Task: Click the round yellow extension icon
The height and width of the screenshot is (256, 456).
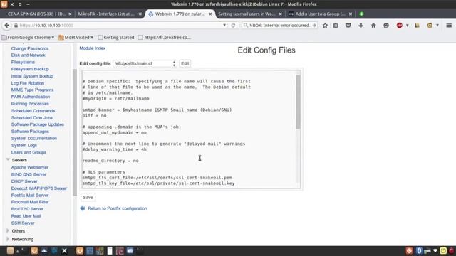Action: pyautogui.click(x=430, y=26)
